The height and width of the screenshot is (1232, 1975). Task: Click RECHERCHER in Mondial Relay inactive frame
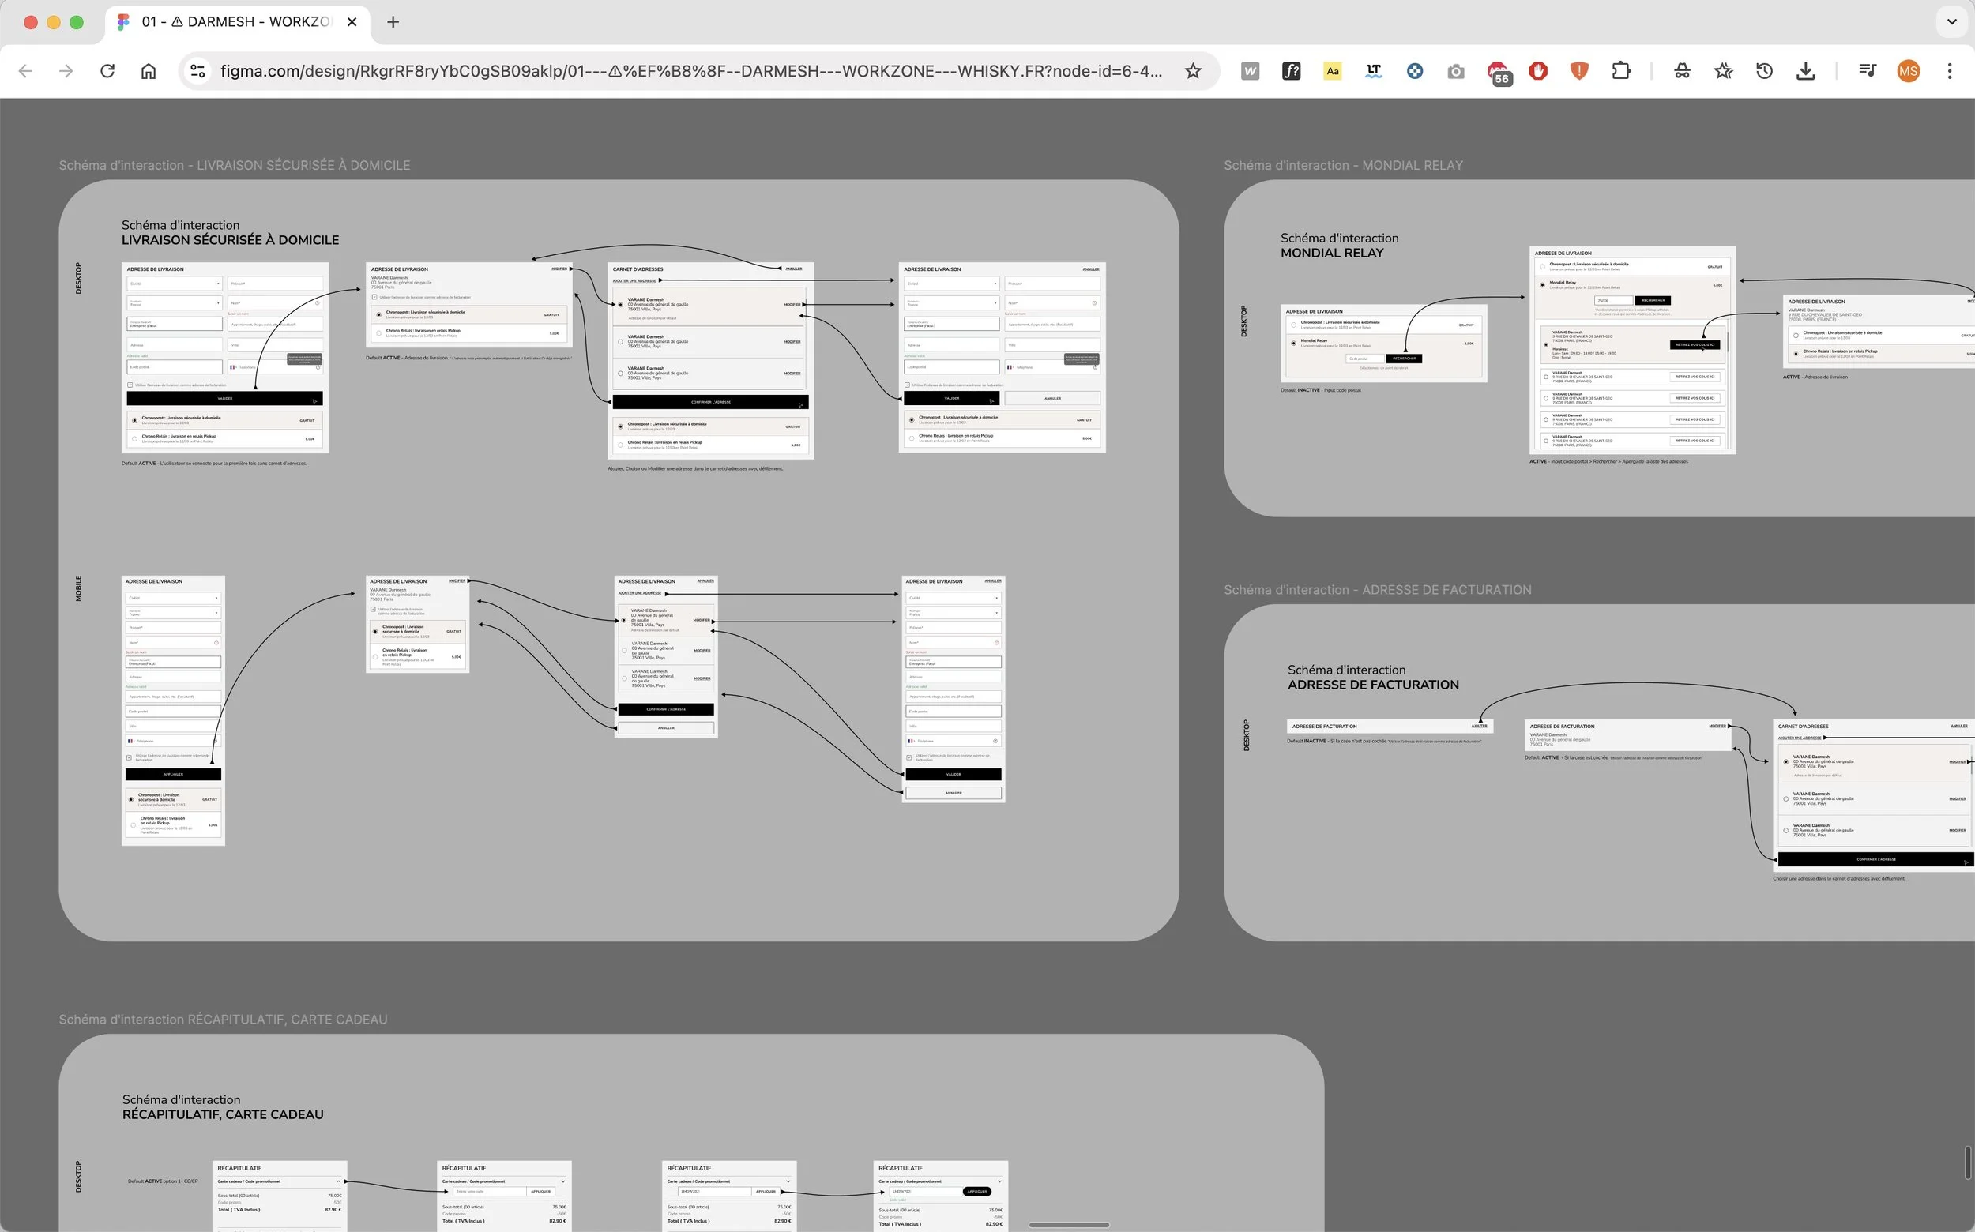[x=1404, y=359]
